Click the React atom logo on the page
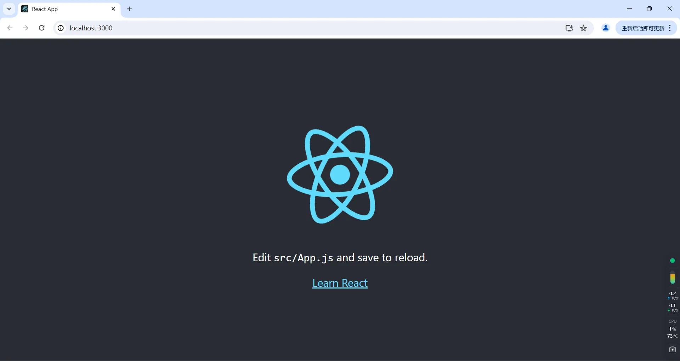This screenshot has width=680, height=361. click(340, 174)
